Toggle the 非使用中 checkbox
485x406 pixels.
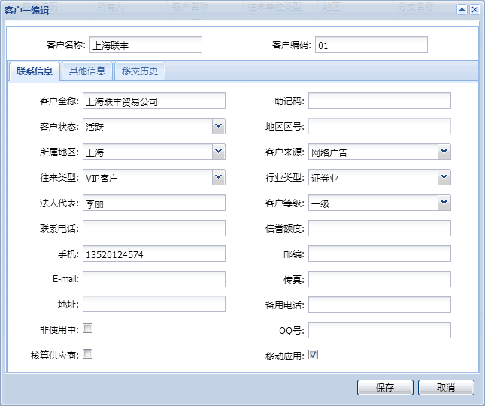(87, 329)
